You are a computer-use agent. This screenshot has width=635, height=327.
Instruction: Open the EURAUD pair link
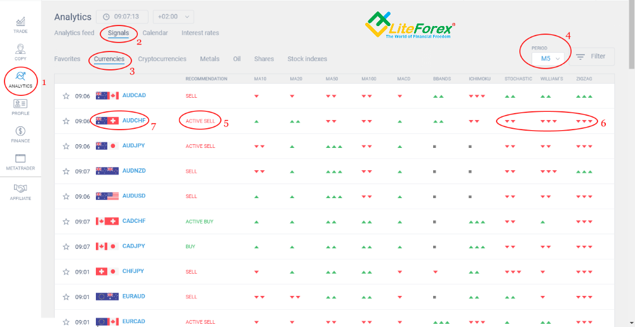pos(134,297)
